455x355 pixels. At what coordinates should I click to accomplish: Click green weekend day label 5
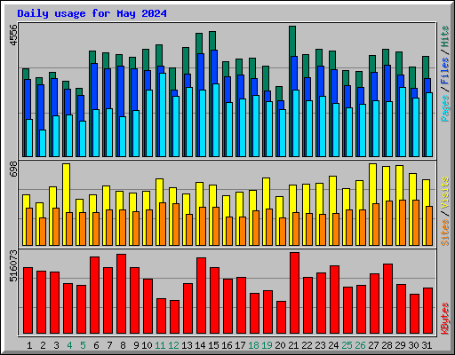pos(83,345)
